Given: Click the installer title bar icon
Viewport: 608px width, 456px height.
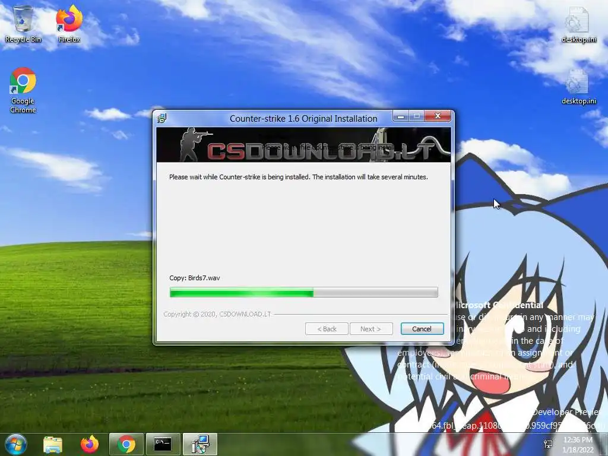Looking at the screenshot, I should (x=161, y=118).
